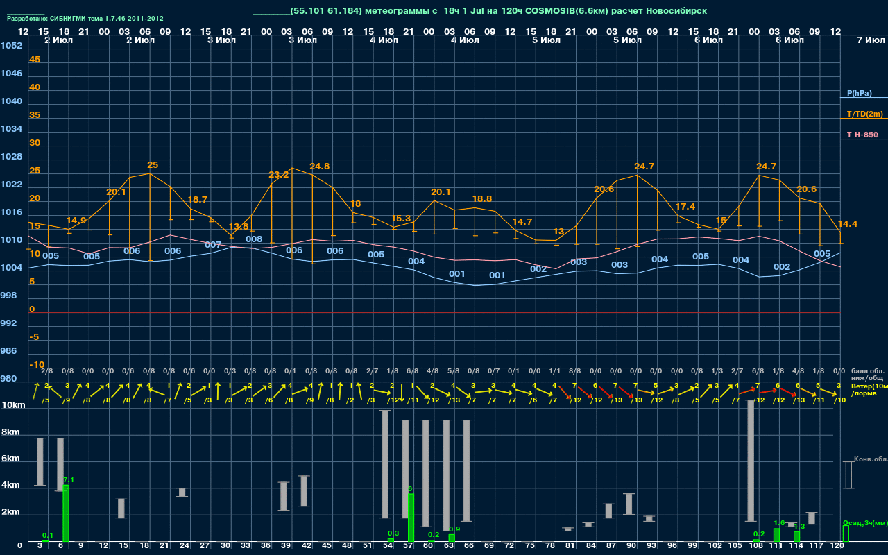Click the 'Конв.обл.' legend label
This screenshot has height=555, width=888.
[x=871, y=459]
